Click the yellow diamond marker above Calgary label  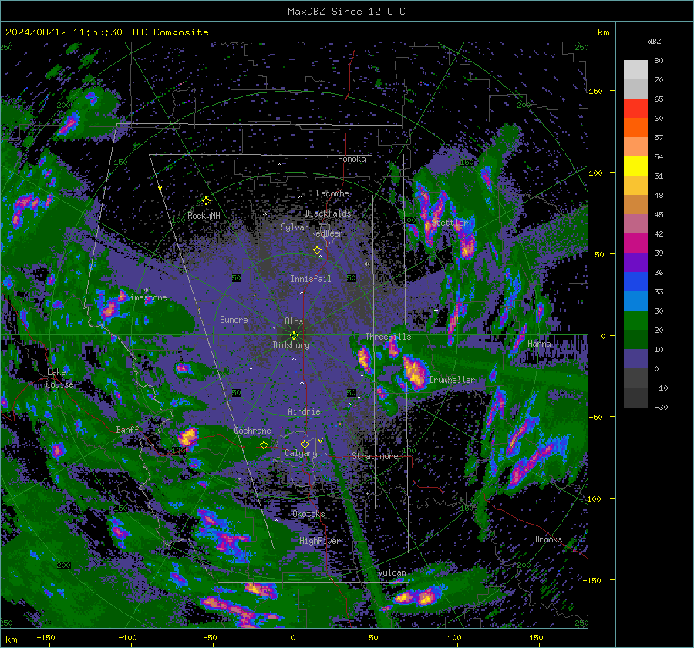[305, 444]
